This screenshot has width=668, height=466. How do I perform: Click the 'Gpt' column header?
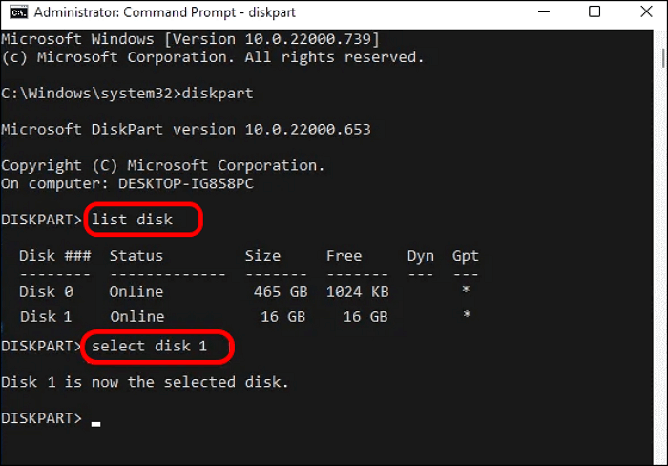465,256
